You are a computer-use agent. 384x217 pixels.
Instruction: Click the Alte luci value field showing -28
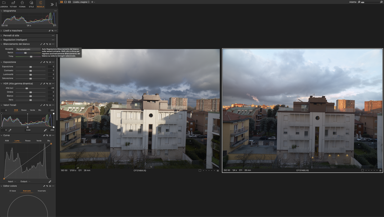click(x=51, y=88)
